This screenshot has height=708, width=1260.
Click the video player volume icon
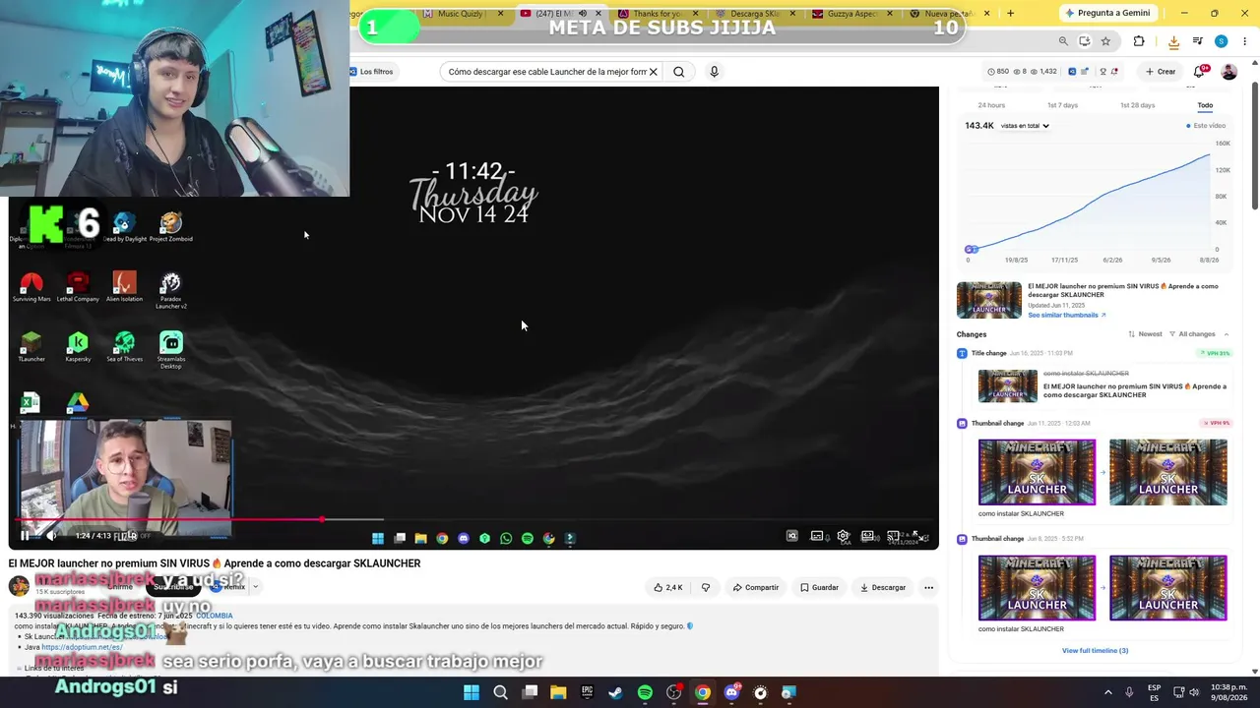[52, 536]
